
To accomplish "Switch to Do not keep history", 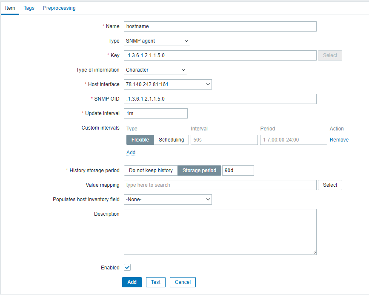I will coord(150,170).
